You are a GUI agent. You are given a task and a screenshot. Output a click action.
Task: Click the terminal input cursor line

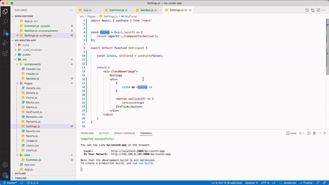pyautogui.click(x=81, y=169)
